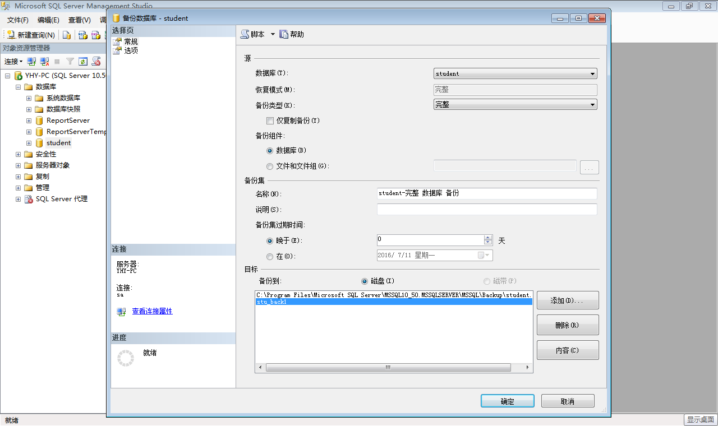
Task: Click the filter funnel icon
Action: click(70, 61)
